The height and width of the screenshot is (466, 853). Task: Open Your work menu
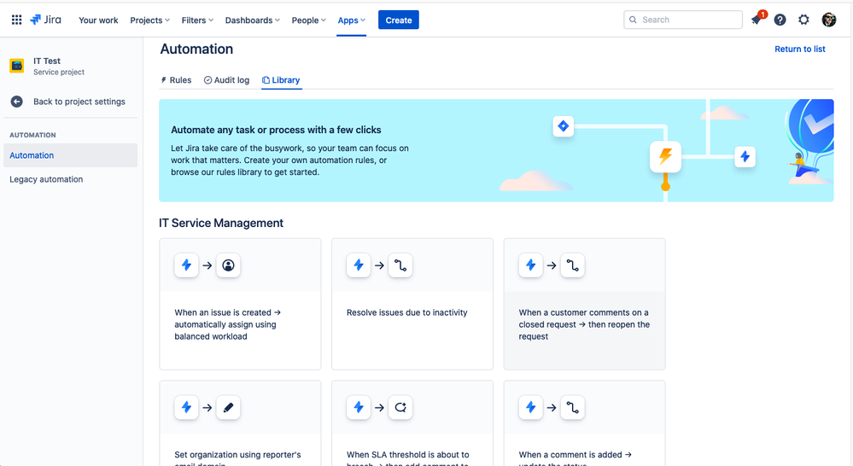click(x=98, y=20)
